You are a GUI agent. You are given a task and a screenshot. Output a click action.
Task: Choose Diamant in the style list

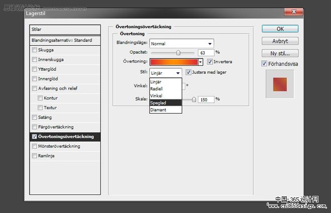[x=166, y=110]
